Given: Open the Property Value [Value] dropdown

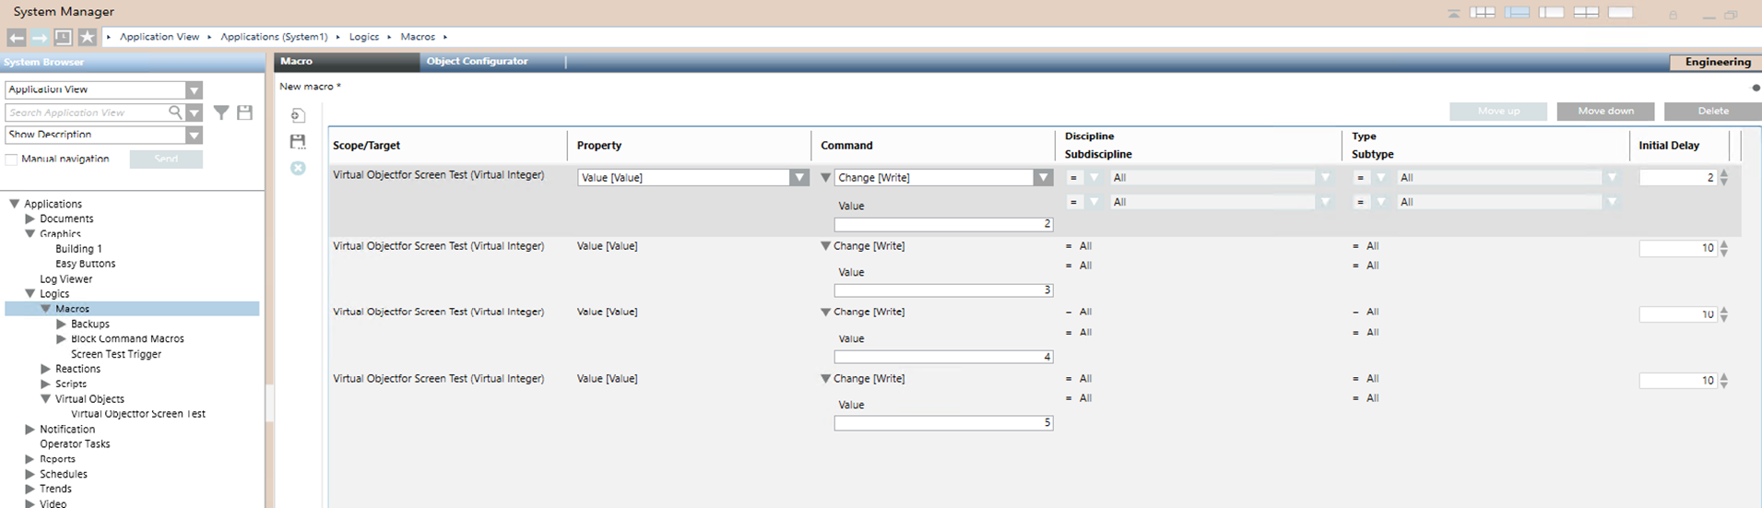Looking at the screenshot, I should 799,178.
